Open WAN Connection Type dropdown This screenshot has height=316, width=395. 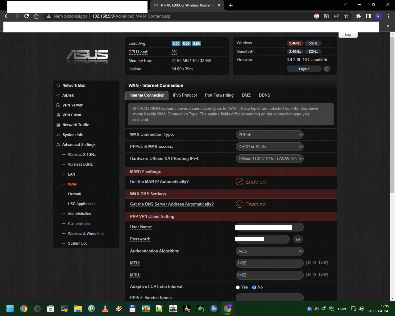pos(270,135)
